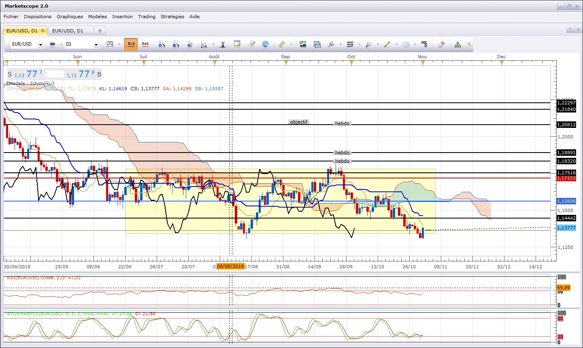Image resolution: width=583 pixels, height=348 pixels.
Task: Click the Ichimoku indicator legend text
Action: click(x=115, y=89)
